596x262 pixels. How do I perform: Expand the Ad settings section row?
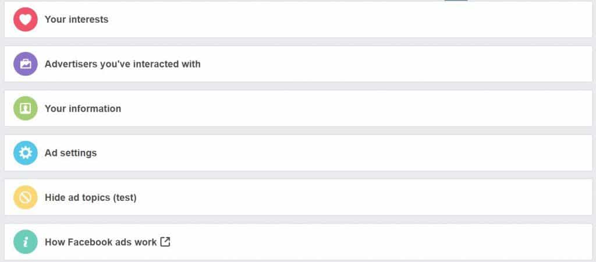click(x=299, y=153)
